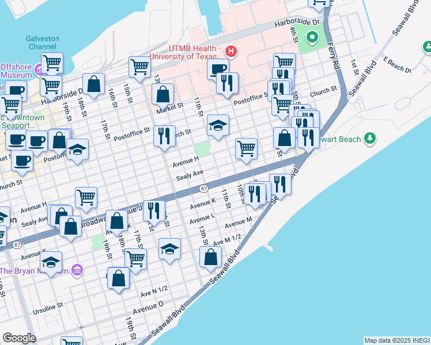Click the shopping bag marker near Stewart Beach

(284, 139)
